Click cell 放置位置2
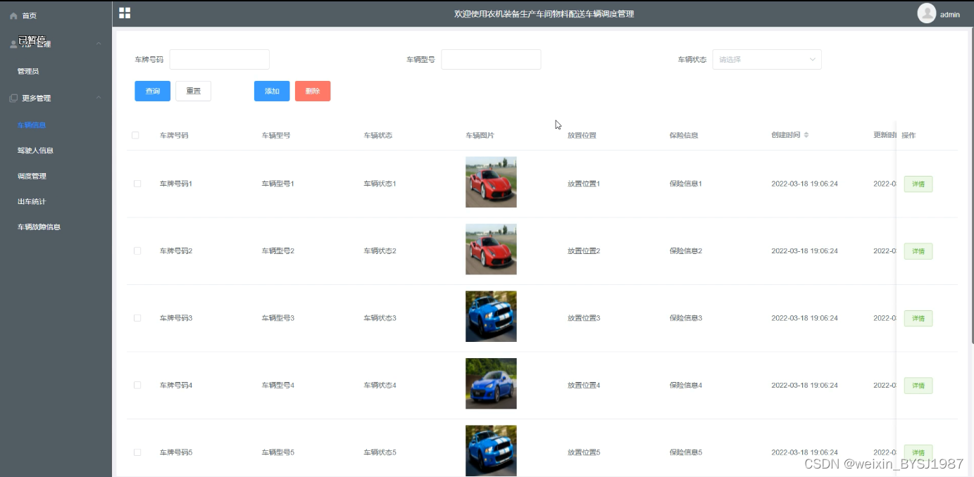974x477 pixels. tap(584, 251)
